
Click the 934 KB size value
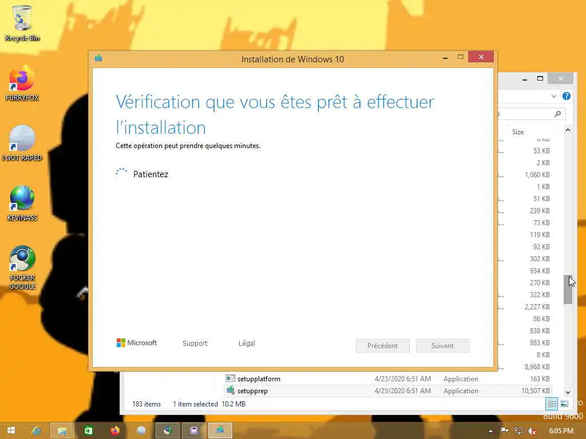click(x=540, y=270)
